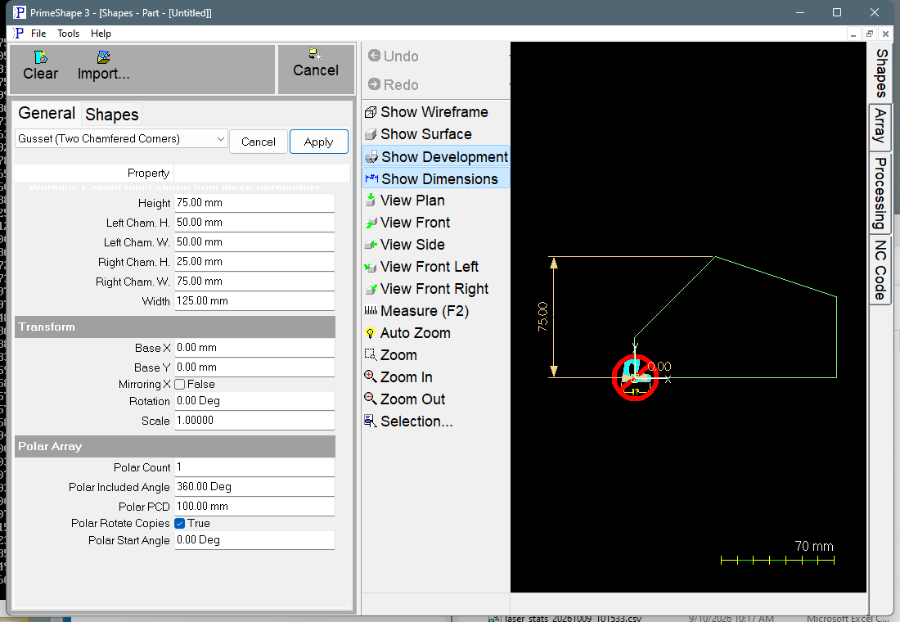The image size is (900, 622).
Task: Click Cancel button beside Apply
Action: pyautogui.click(x=259, y=142)
